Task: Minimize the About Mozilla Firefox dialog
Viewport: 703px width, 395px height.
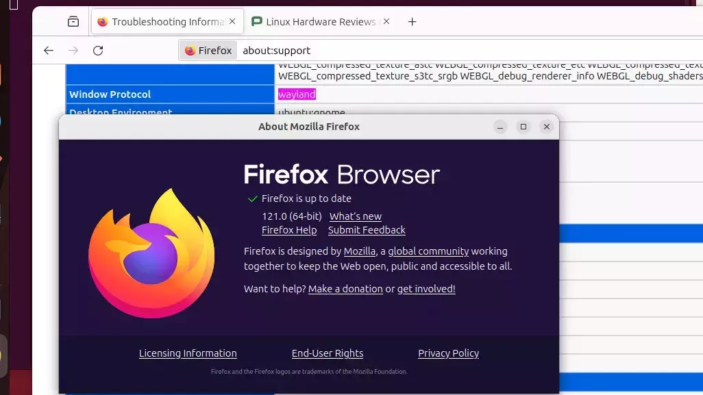Action: [x=500, y=127]
